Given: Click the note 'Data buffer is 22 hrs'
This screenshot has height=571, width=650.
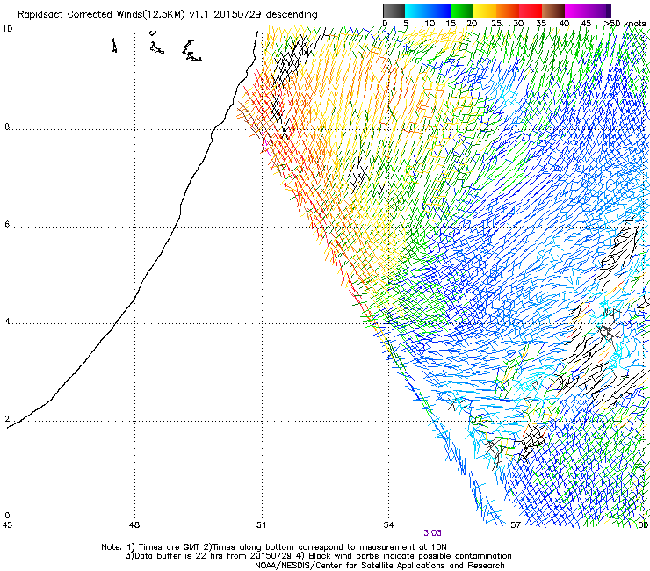Looking at the screenshot, I should (179, 556).
